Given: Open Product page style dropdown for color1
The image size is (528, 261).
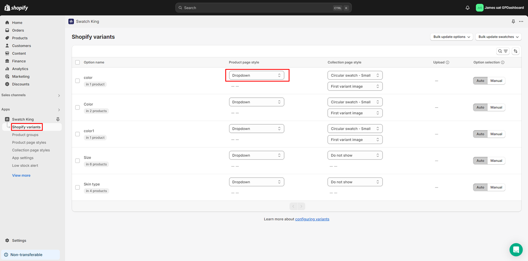Looking at the screenshot, I should coord(256,129).
